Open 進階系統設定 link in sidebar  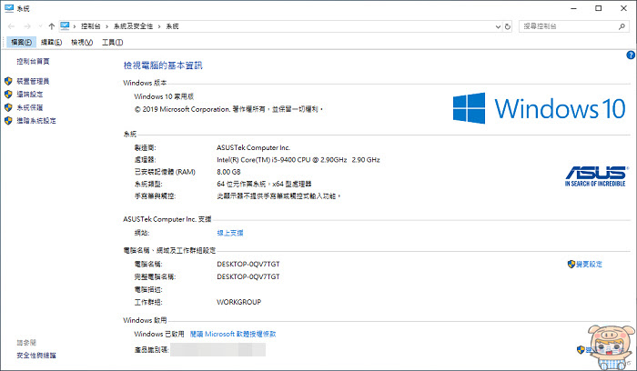coord(36,121)
